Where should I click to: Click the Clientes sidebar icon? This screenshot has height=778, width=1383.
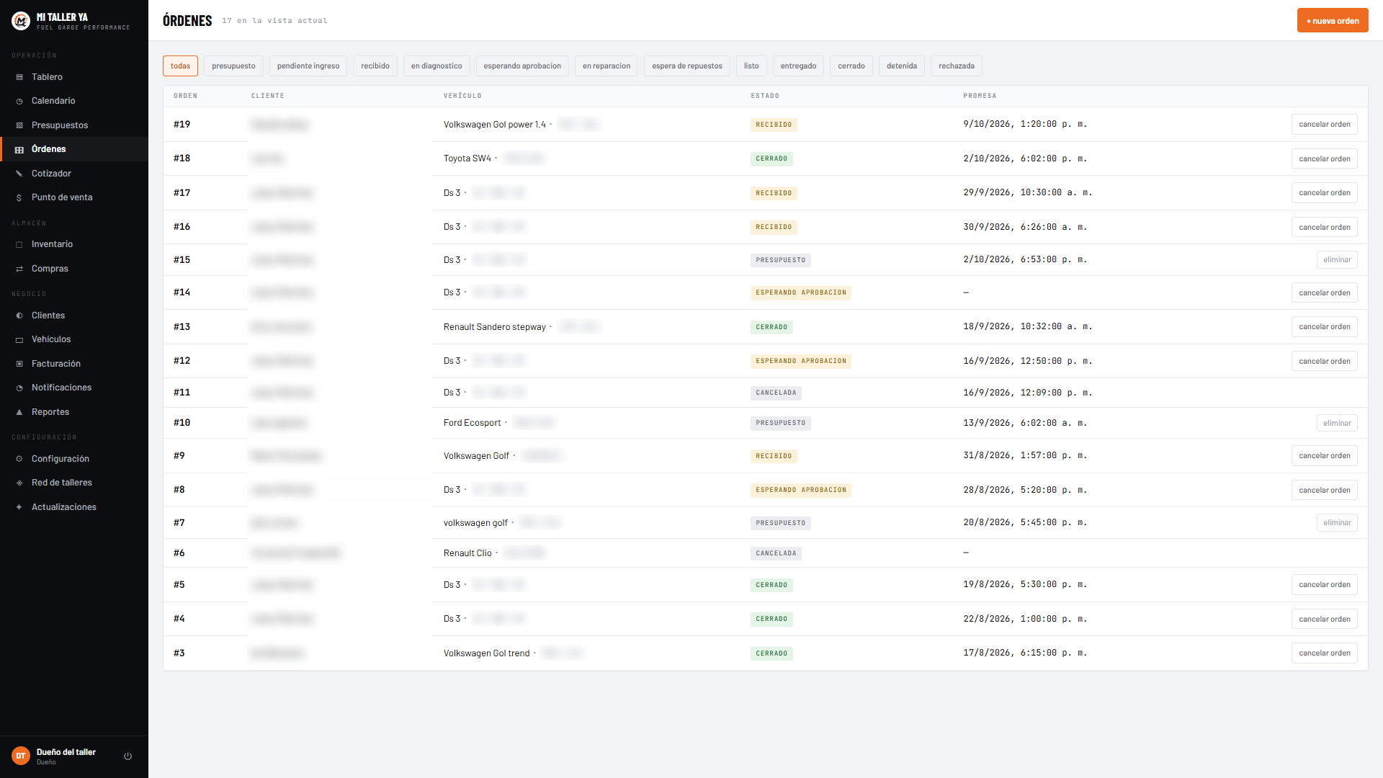pos(19,316)
